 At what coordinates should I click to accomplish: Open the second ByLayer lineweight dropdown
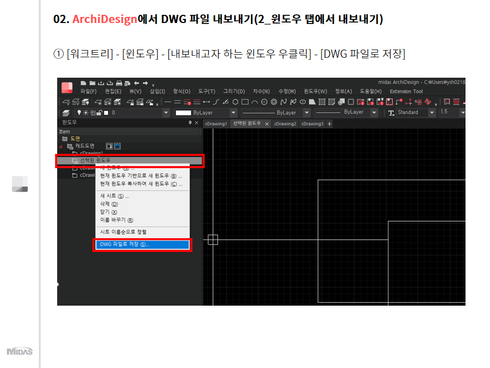coord(374,112)
